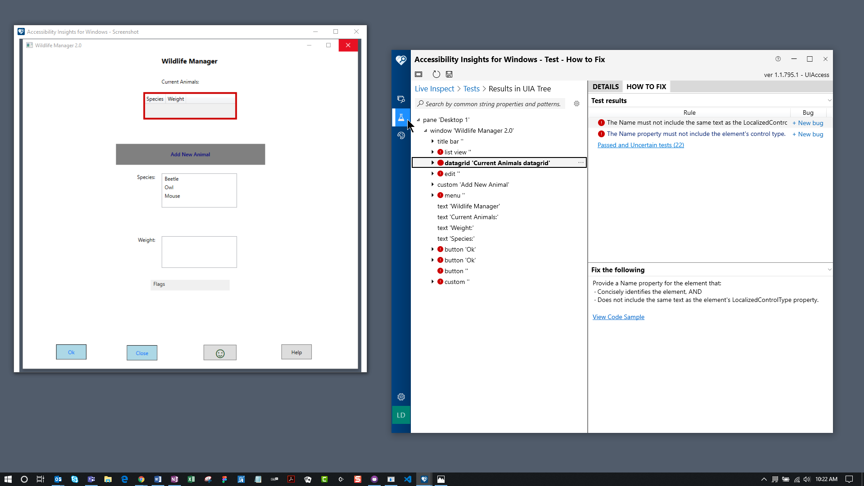Open the View Code Sample link
864x486 pixels.
(618, 317)
